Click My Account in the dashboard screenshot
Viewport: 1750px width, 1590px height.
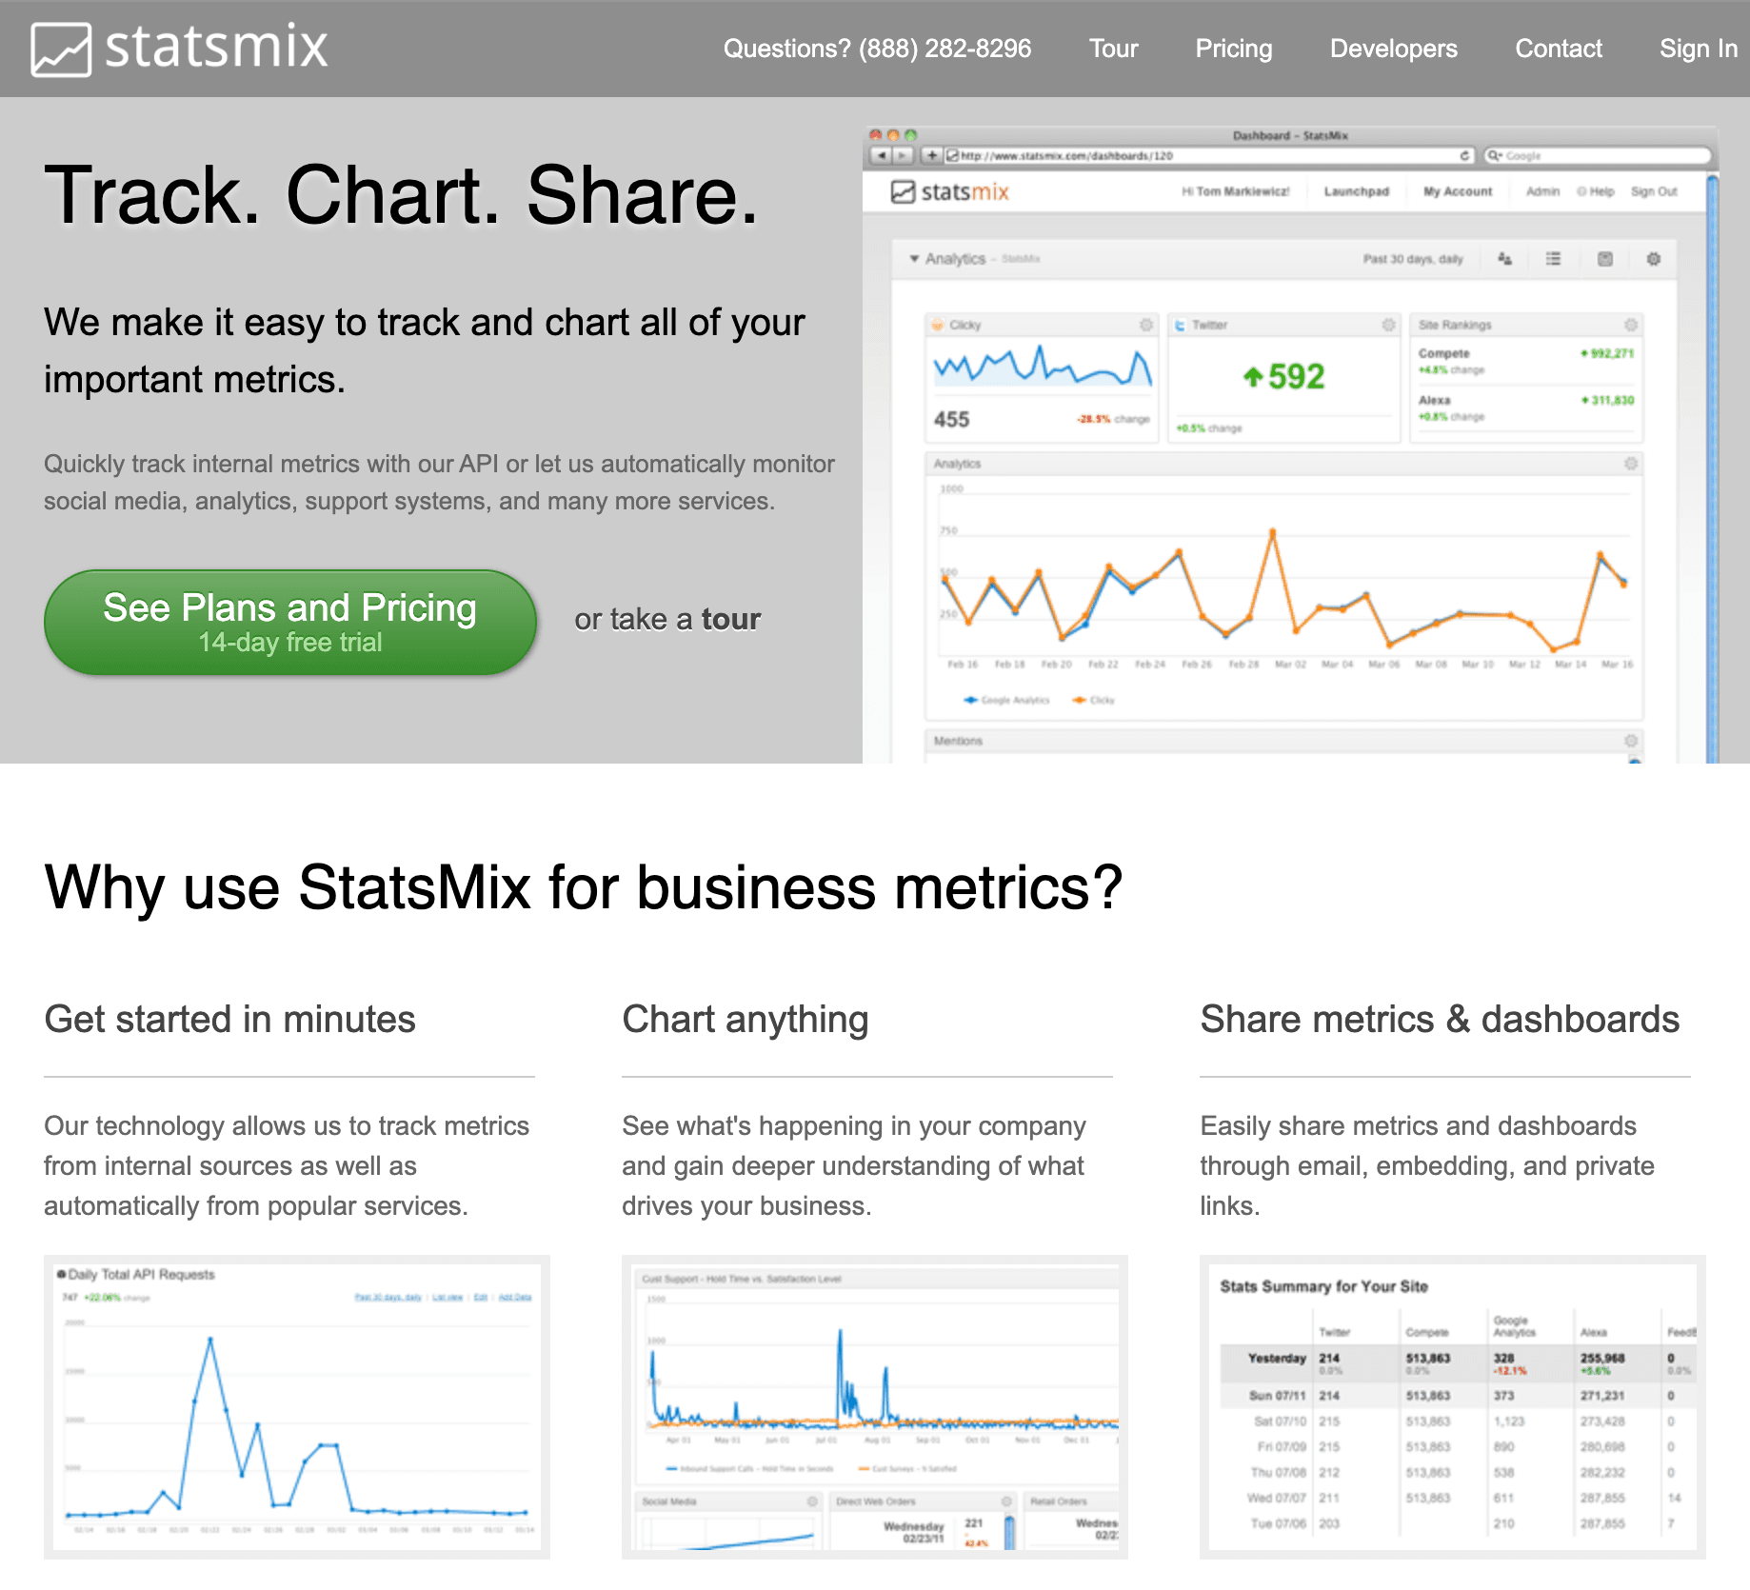coord(1458,191)
